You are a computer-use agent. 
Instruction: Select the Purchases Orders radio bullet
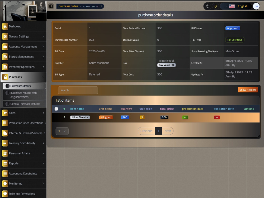(x=7, y=86)
